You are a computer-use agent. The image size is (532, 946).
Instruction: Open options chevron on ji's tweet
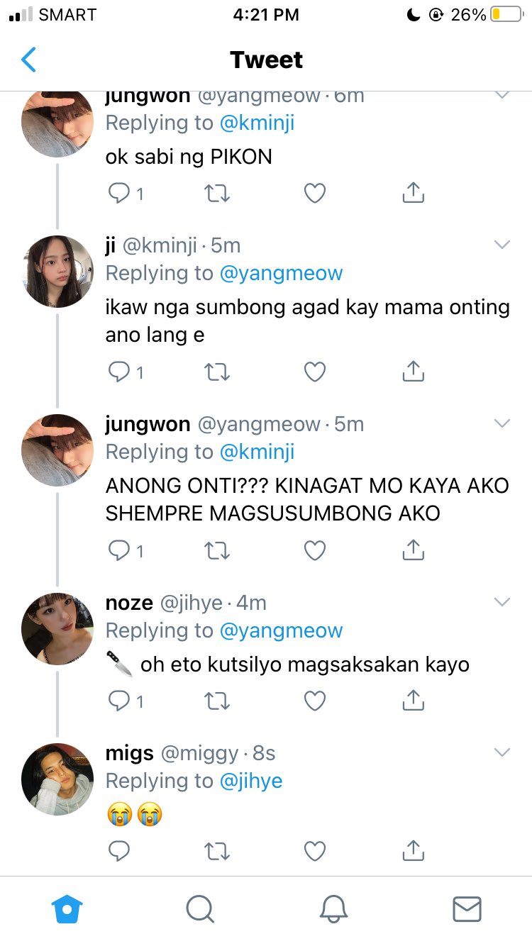coord(502,245)
